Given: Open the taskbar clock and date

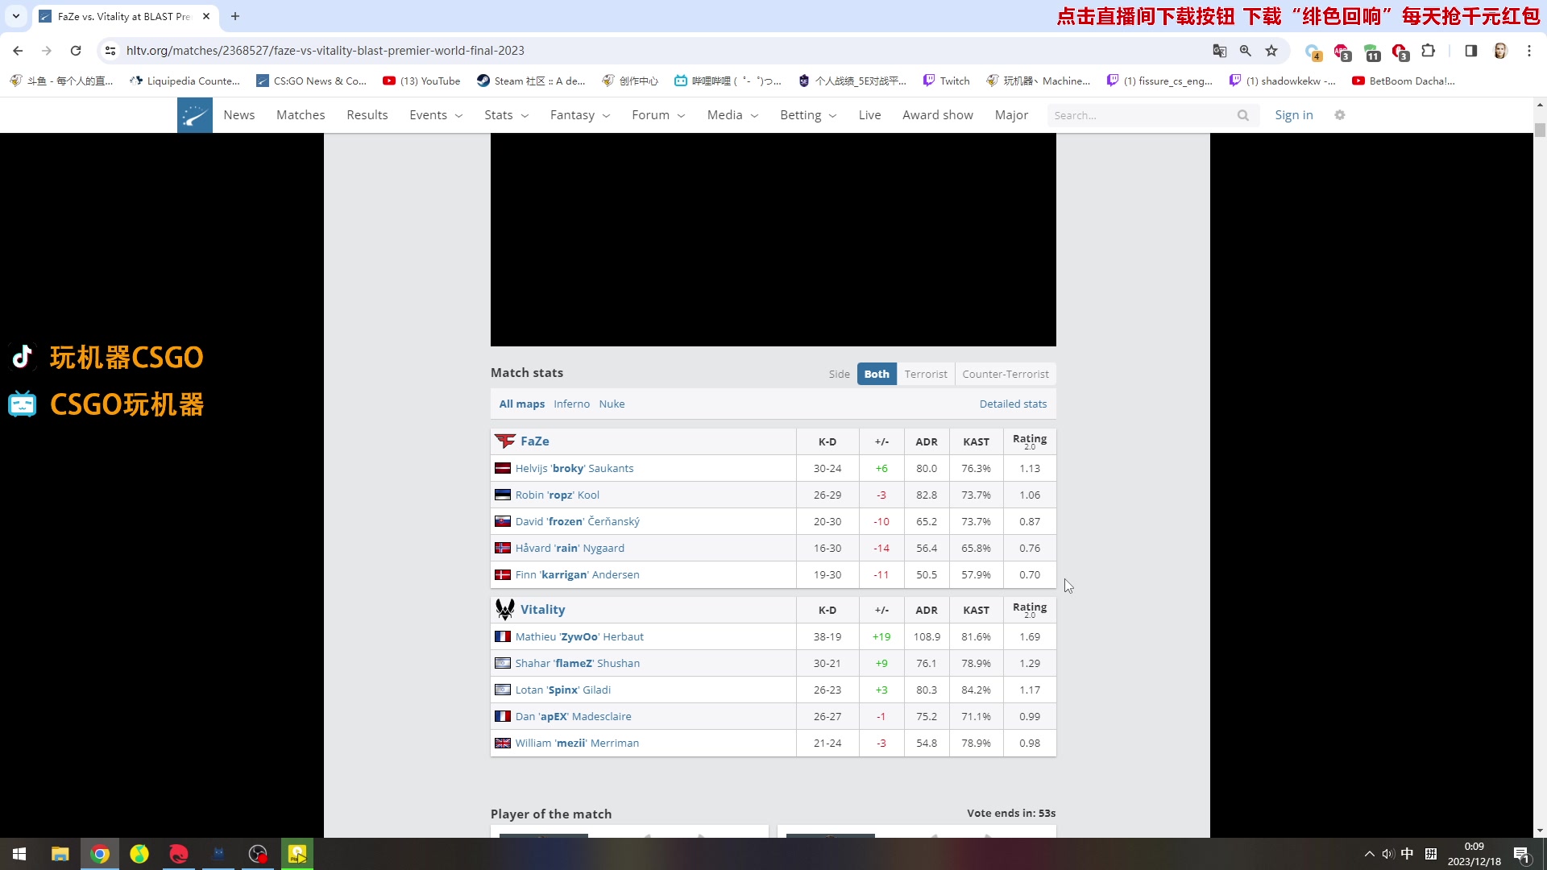Looking at the screenshot, I should pos(1474,854).
